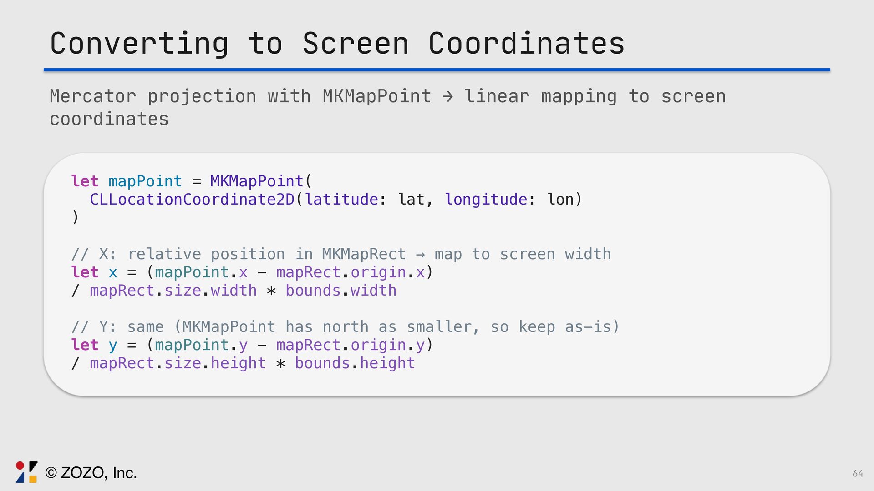The width and height of the screenshot is (874, 491).
Task: Click the arrow symbol in the subtitle
Action: (x=448, y=96)
